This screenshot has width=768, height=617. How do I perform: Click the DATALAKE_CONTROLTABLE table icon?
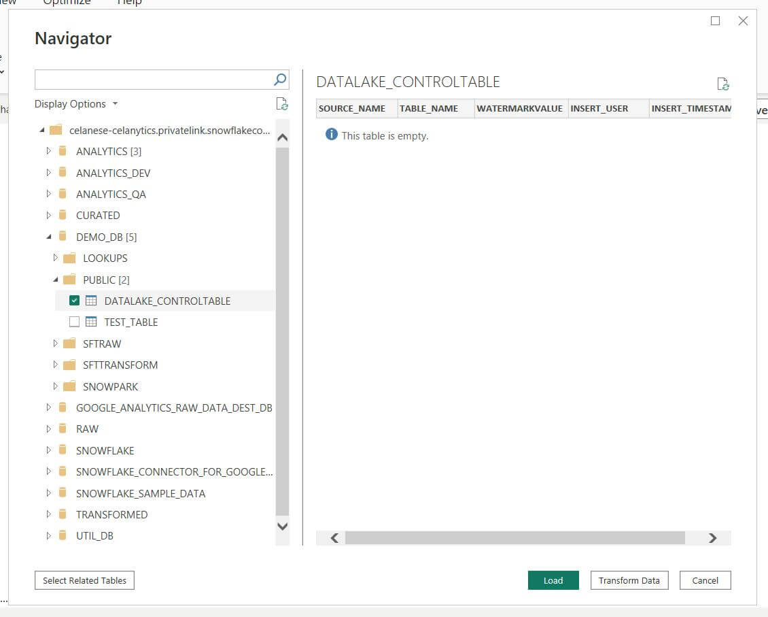tap(91, 301)
